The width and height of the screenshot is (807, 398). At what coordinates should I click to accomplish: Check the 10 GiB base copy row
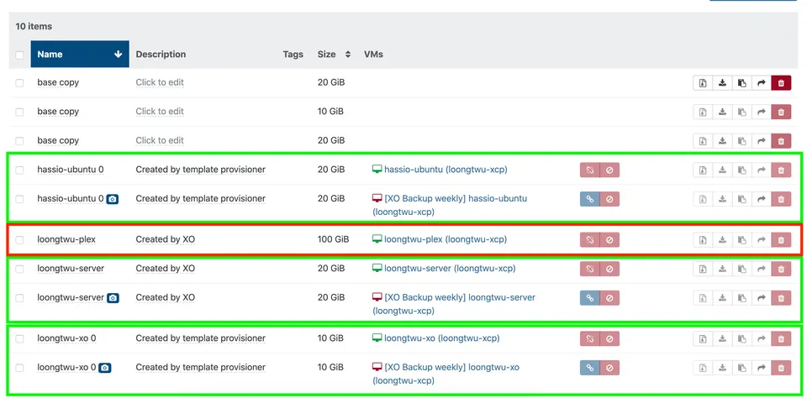(x=19, y=113)
